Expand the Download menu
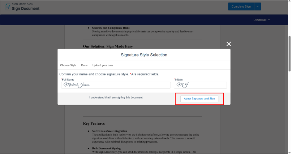 click(x=262, y=20)
